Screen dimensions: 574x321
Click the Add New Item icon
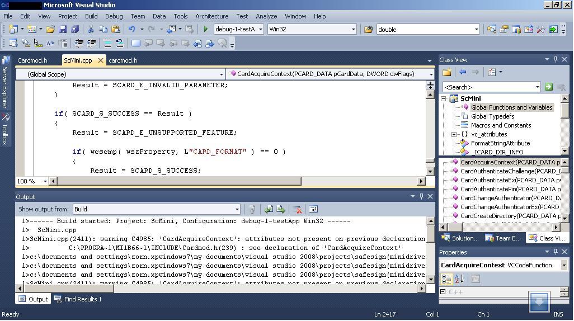32,29
